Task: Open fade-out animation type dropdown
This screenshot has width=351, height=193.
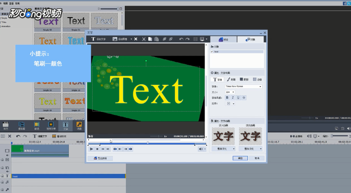Action: coord(250,149)
